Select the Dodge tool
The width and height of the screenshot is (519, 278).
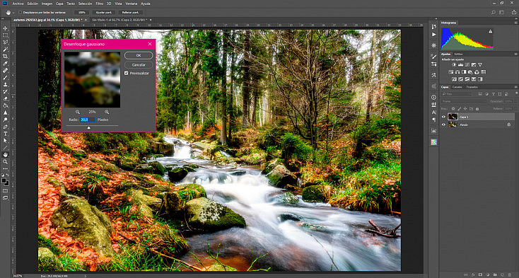5,120
